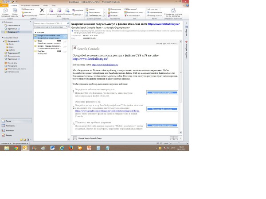266x199 pixels.
Task: Open the Адресная книга (Address Book)
Action: (x=154, y=12)
